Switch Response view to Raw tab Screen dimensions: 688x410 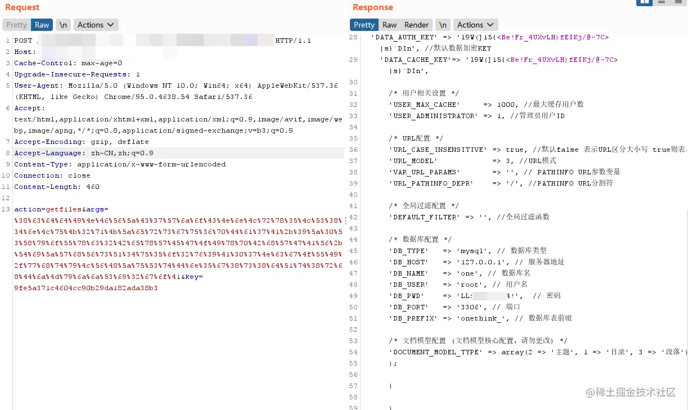click(389, 25)
